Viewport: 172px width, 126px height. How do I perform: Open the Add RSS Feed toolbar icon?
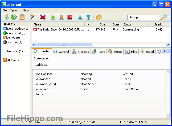click(x=22, y=17)
